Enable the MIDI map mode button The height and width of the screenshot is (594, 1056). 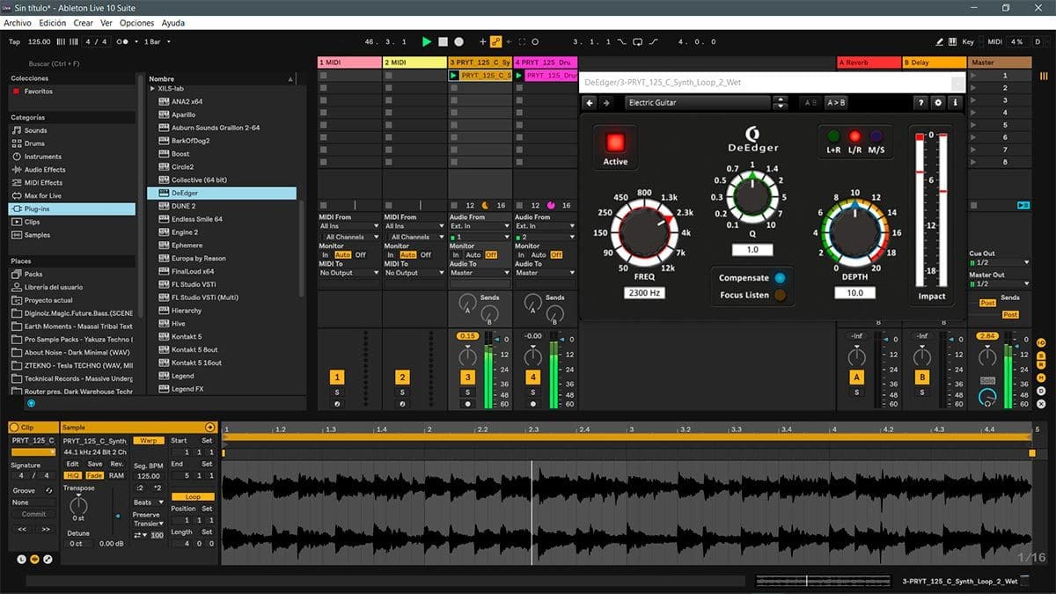click(994, 41)
